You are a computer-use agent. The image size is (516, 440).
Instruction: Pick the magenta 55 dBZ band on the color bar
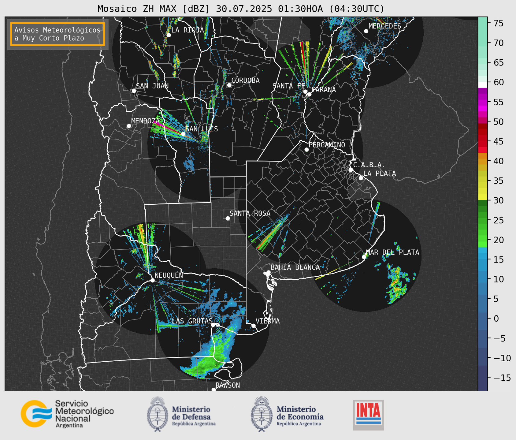tap(483, 102)
